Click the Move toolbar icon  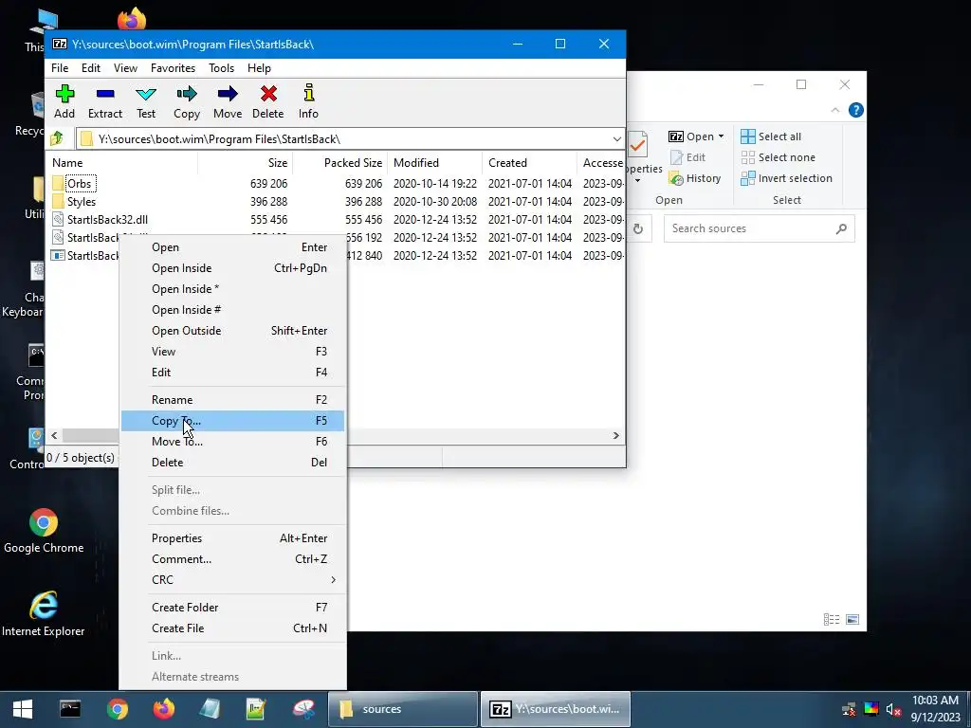228,101
